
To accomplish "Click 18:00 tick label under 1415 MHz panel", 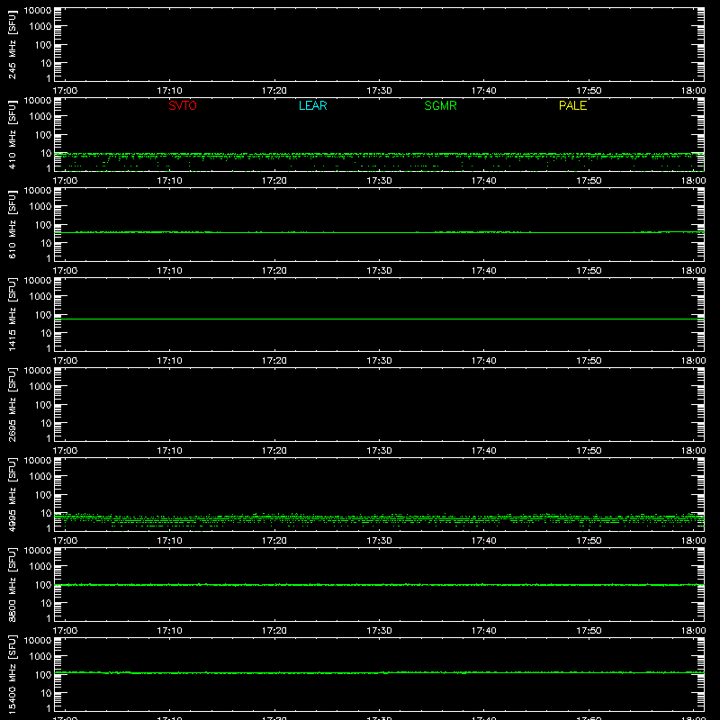I will click(x=693, y=361).
